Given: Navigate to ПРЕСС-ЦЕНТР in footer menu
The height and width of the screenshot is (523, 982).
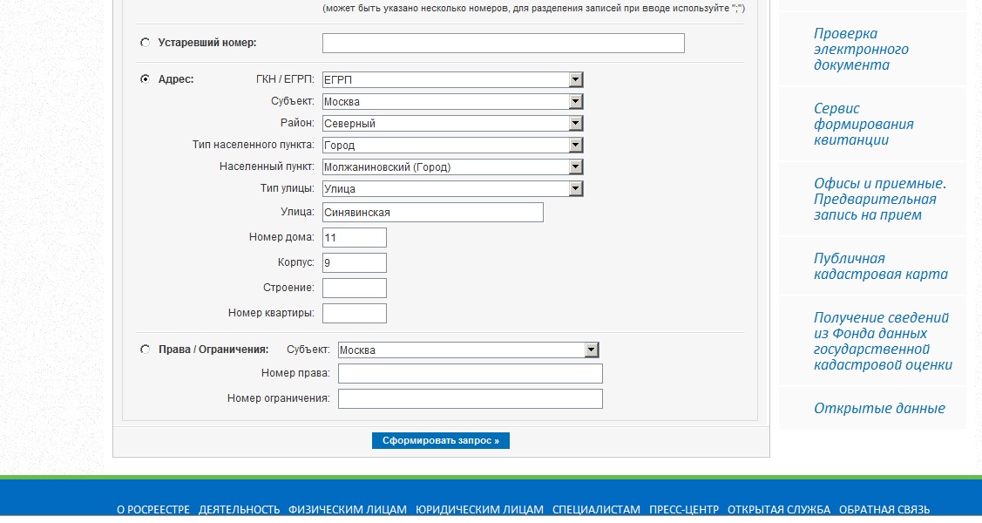Looking at the screenshot, I should pos(684,510).
